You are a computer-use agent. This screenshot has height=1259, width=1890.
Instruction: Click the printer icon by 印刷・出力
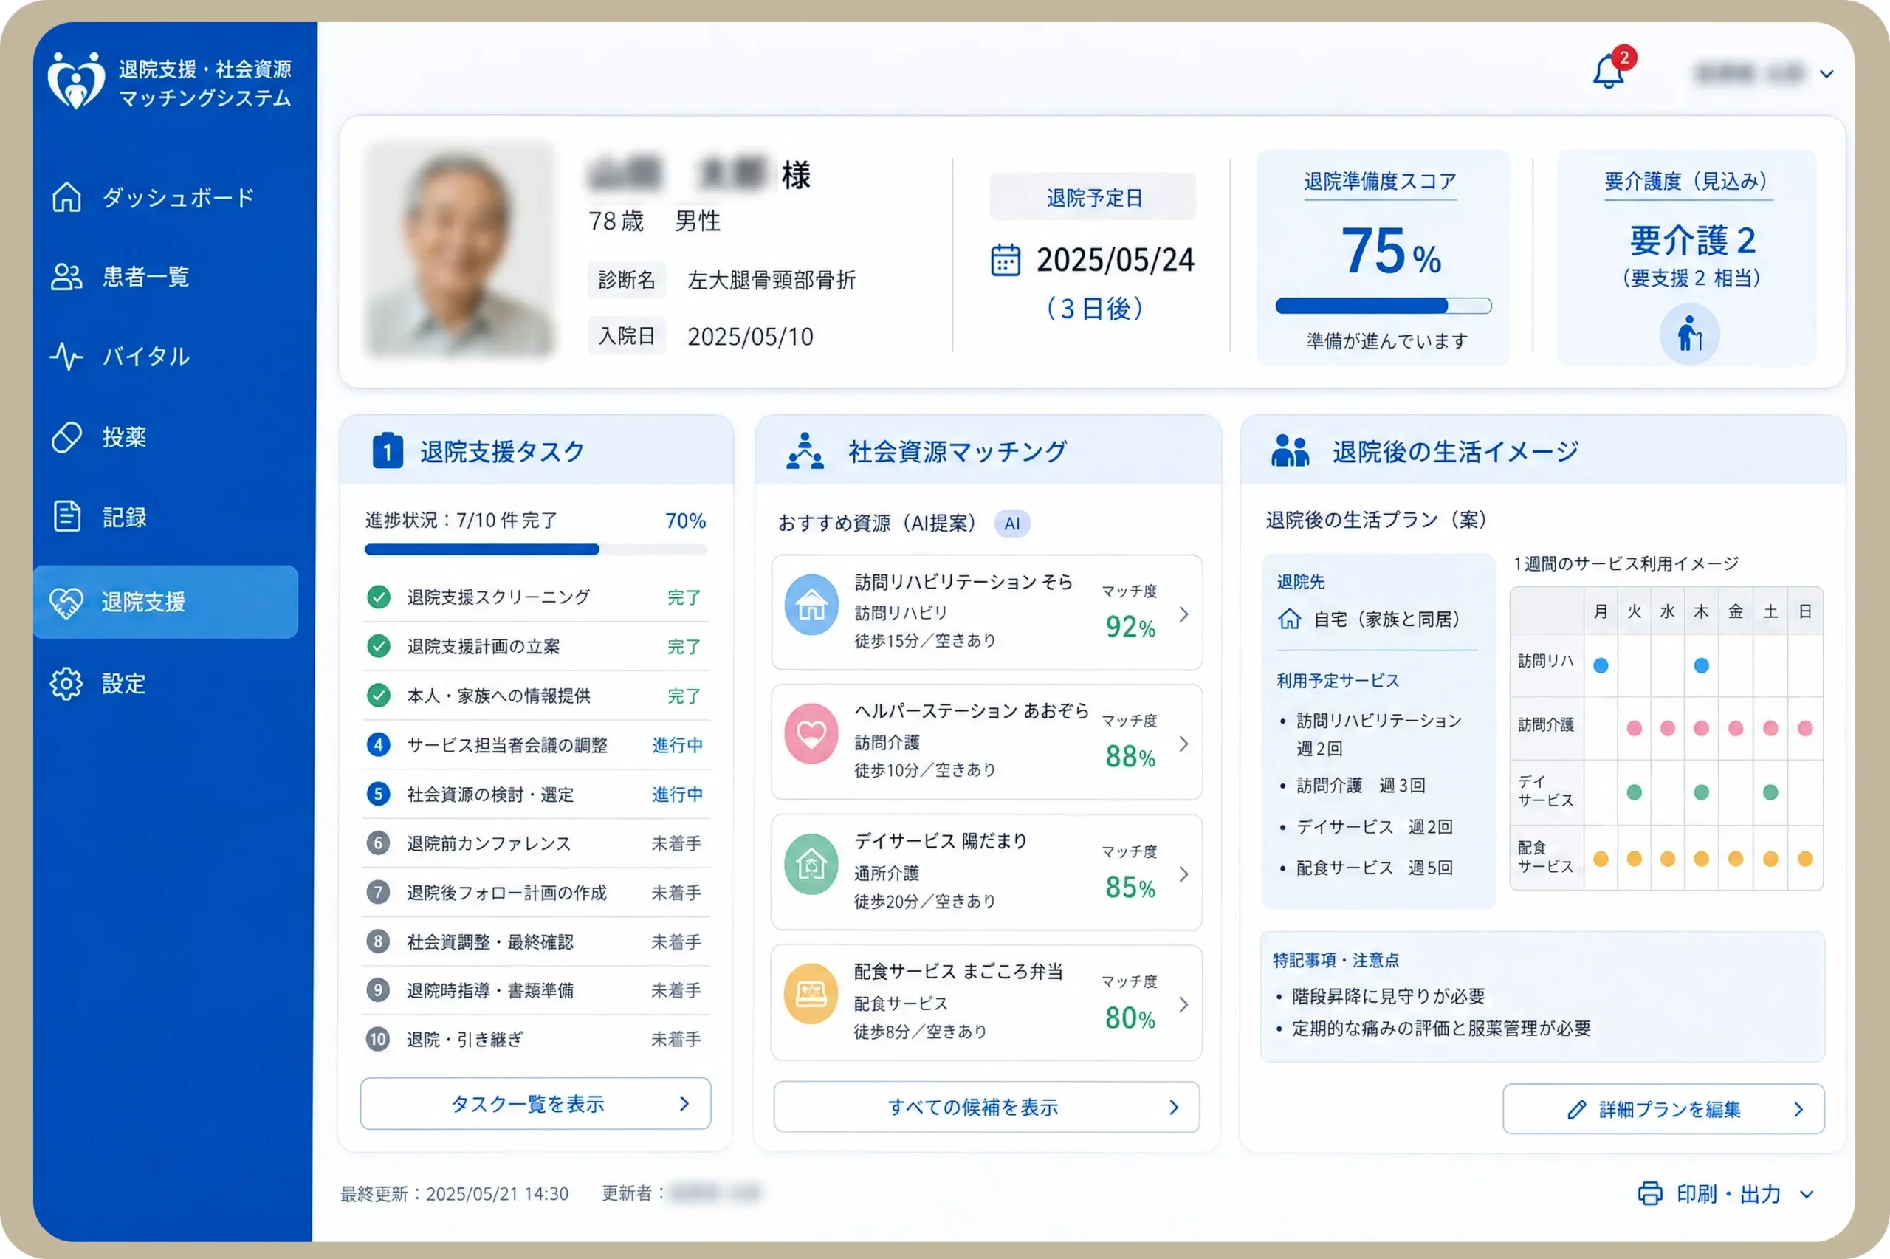click(x=1650, y=1193)
